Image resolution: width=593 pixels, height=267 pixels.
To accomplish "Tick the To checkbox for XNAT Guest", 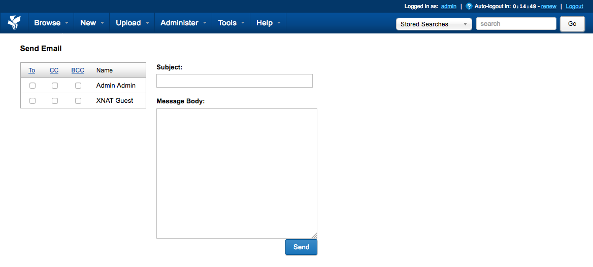I will click(x=32, y=101).
